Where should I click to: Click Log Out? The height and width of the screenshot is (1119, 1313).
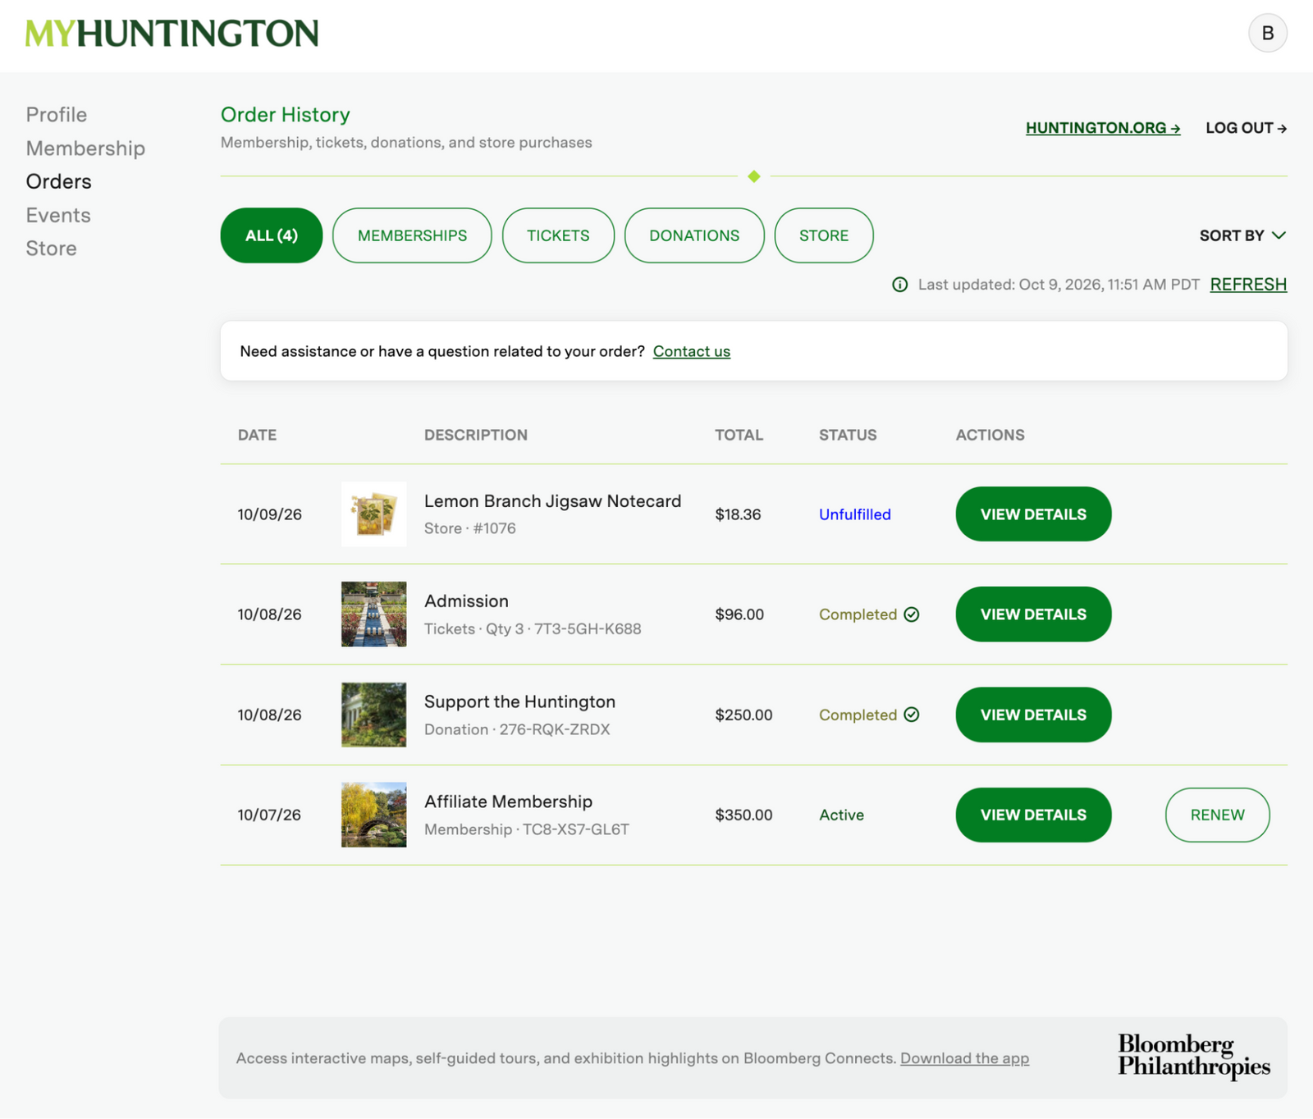point(1246,128)
